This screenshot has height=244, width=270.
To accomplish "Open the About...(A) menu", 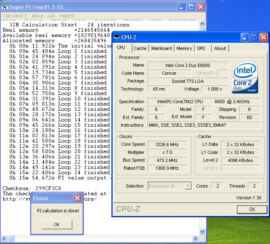I will coord(43,16).
